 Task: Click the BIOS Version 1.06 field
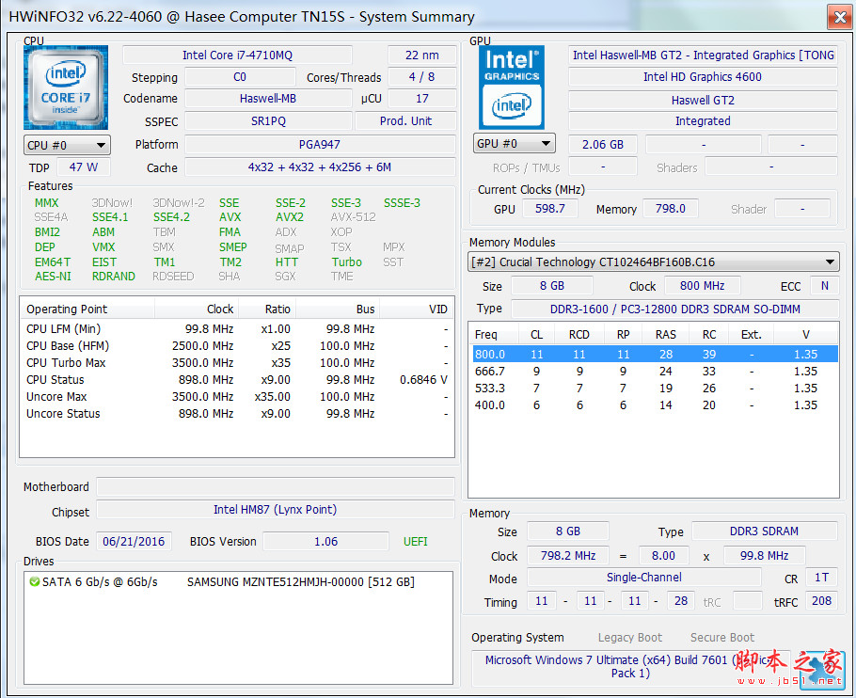tap(325, 542)
